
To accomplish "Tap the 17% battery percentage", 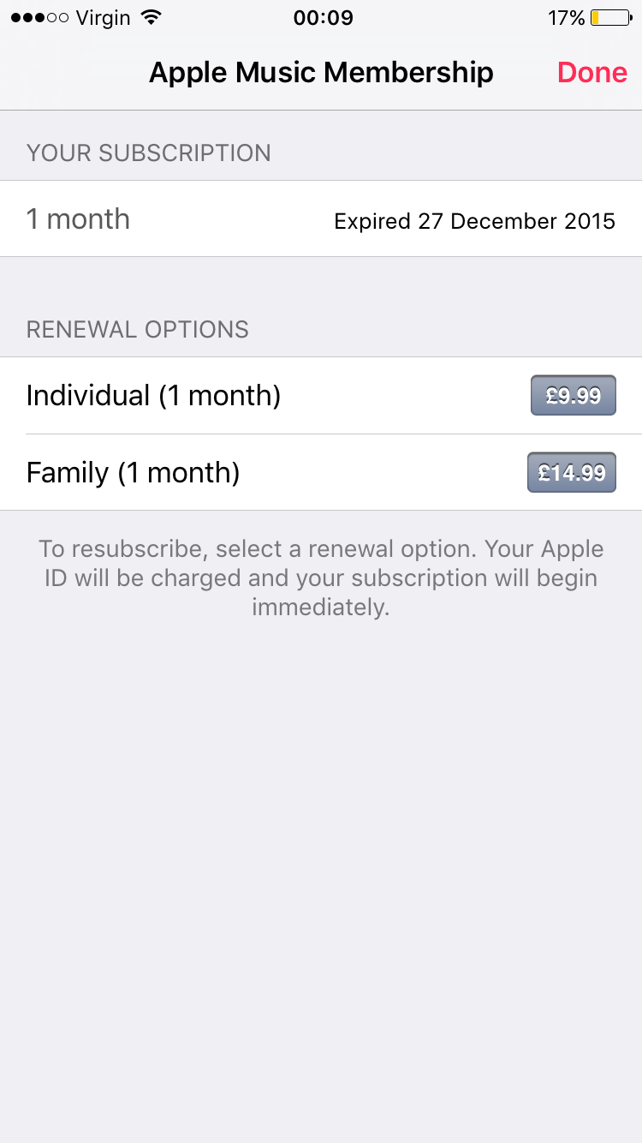I will 566,18.
